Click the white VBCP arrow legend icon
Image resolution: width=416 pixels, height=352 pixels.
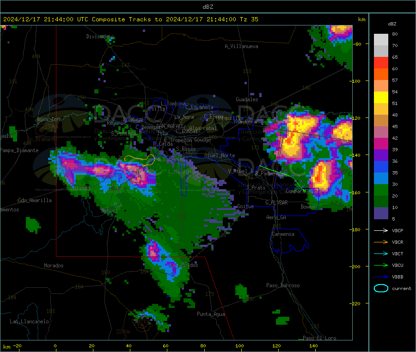coord(381,230)
